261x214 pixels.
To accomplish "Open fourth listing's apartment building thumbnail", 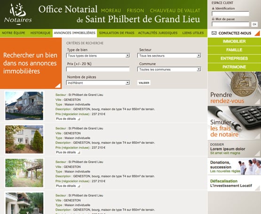I will pos(24,203).
